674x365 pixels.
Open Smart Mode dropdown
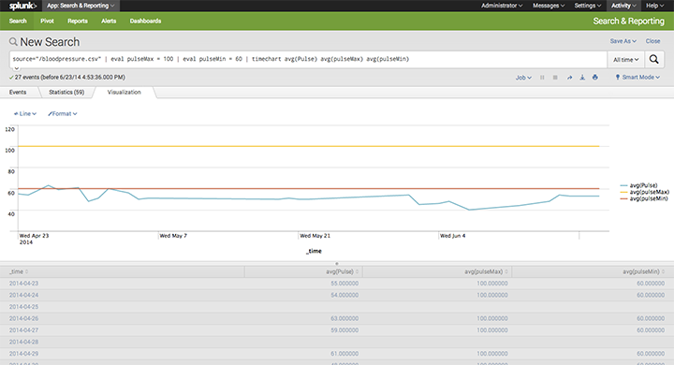coord(637,78)
